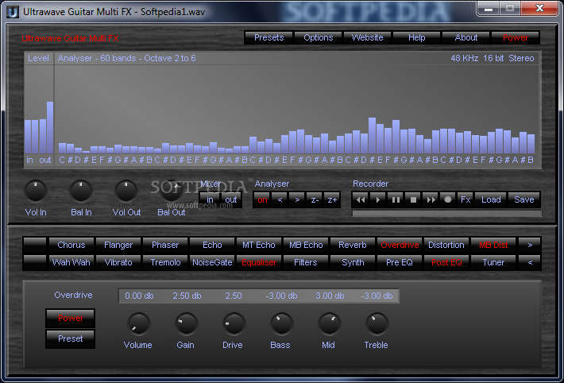Viewport: 564px width, 383px height.
Task: Click the Save button in Recorder
Action: pos(523,199)
